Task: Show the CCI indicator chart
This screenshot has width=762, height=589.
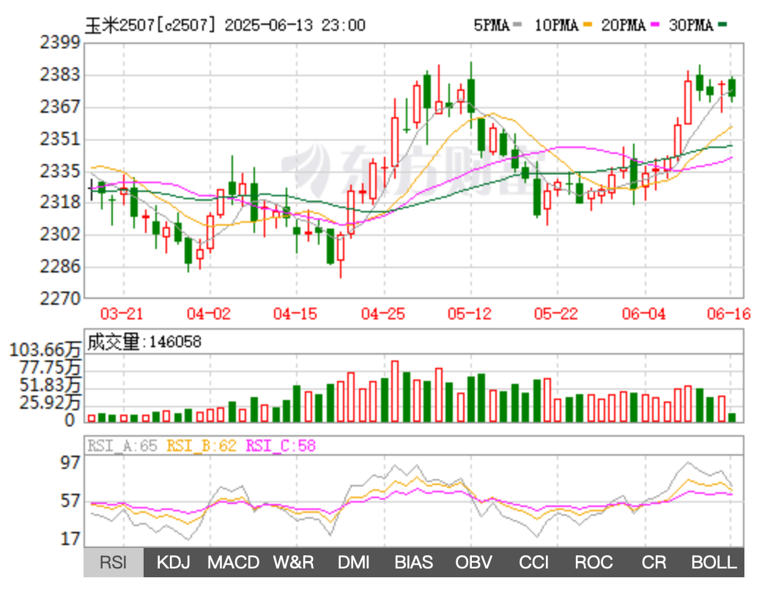Action: click(x=533, y=563)
